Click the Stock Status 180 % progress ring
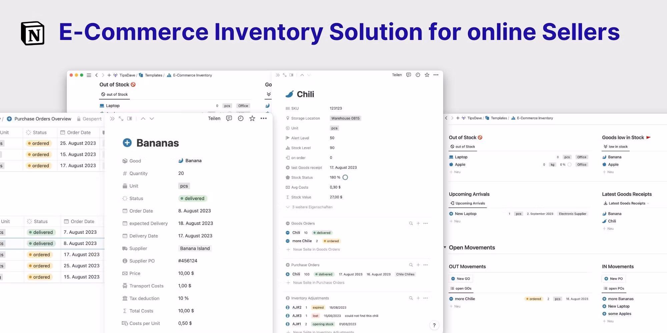667x333 pixels. tap(345, 177)
